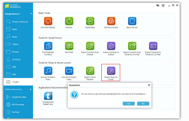The height and width of the screenshot is (121, 189).
Task: Click No in the Question dialog
Action: pos(143,104)
